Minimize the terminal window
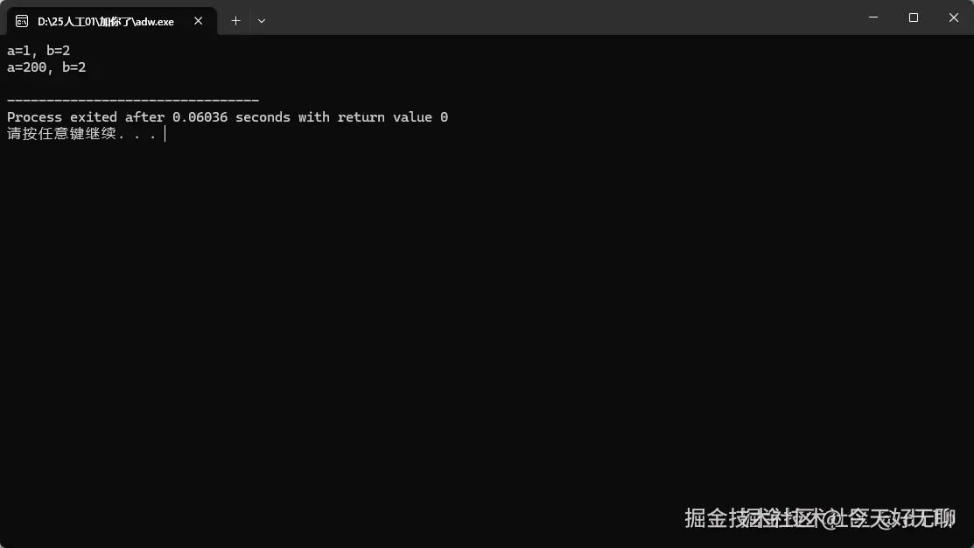Viewport: 974px width, 548px height. click(x=873, y=18)
